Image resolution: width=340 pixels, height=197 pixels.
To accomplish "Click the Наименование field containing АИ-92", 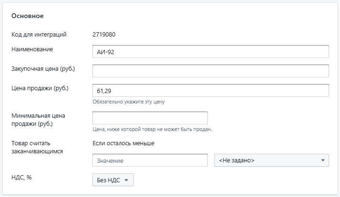I will (210, 52).
